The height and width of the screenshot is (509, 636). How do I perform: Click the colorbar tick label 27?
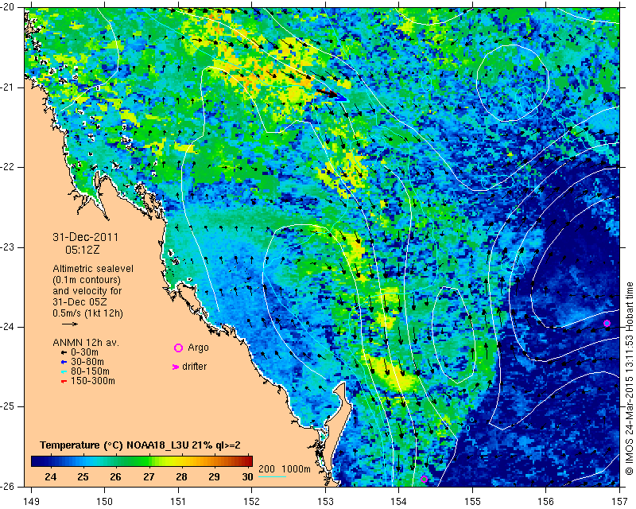point(149,476)
